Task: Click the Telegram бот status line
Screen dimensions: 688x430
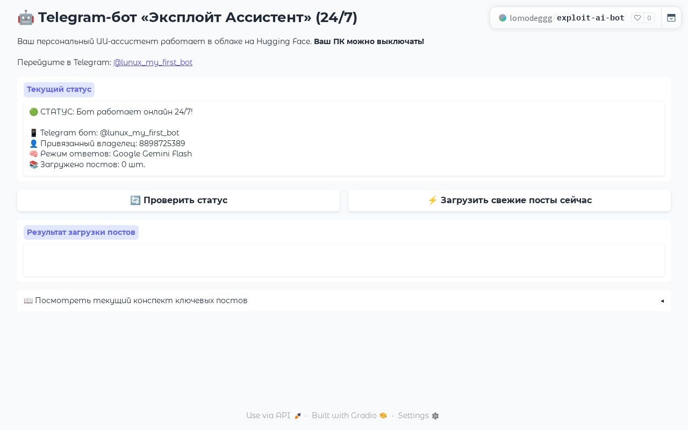Action: coord(104,133)
